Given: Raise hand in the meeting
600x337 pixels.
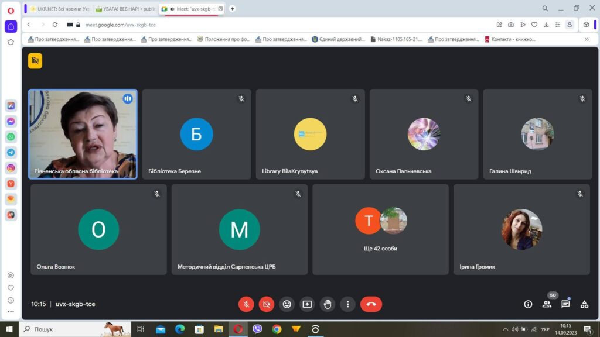Looking at the screenshot, I should click(x=328, y=304).
